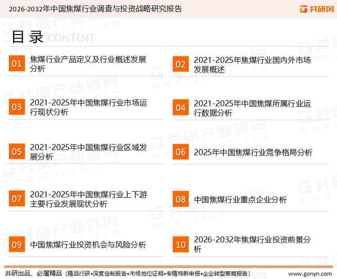Click the grey CONTENT heading text
This screenshot has width=337, height=279.
[71, 38]
